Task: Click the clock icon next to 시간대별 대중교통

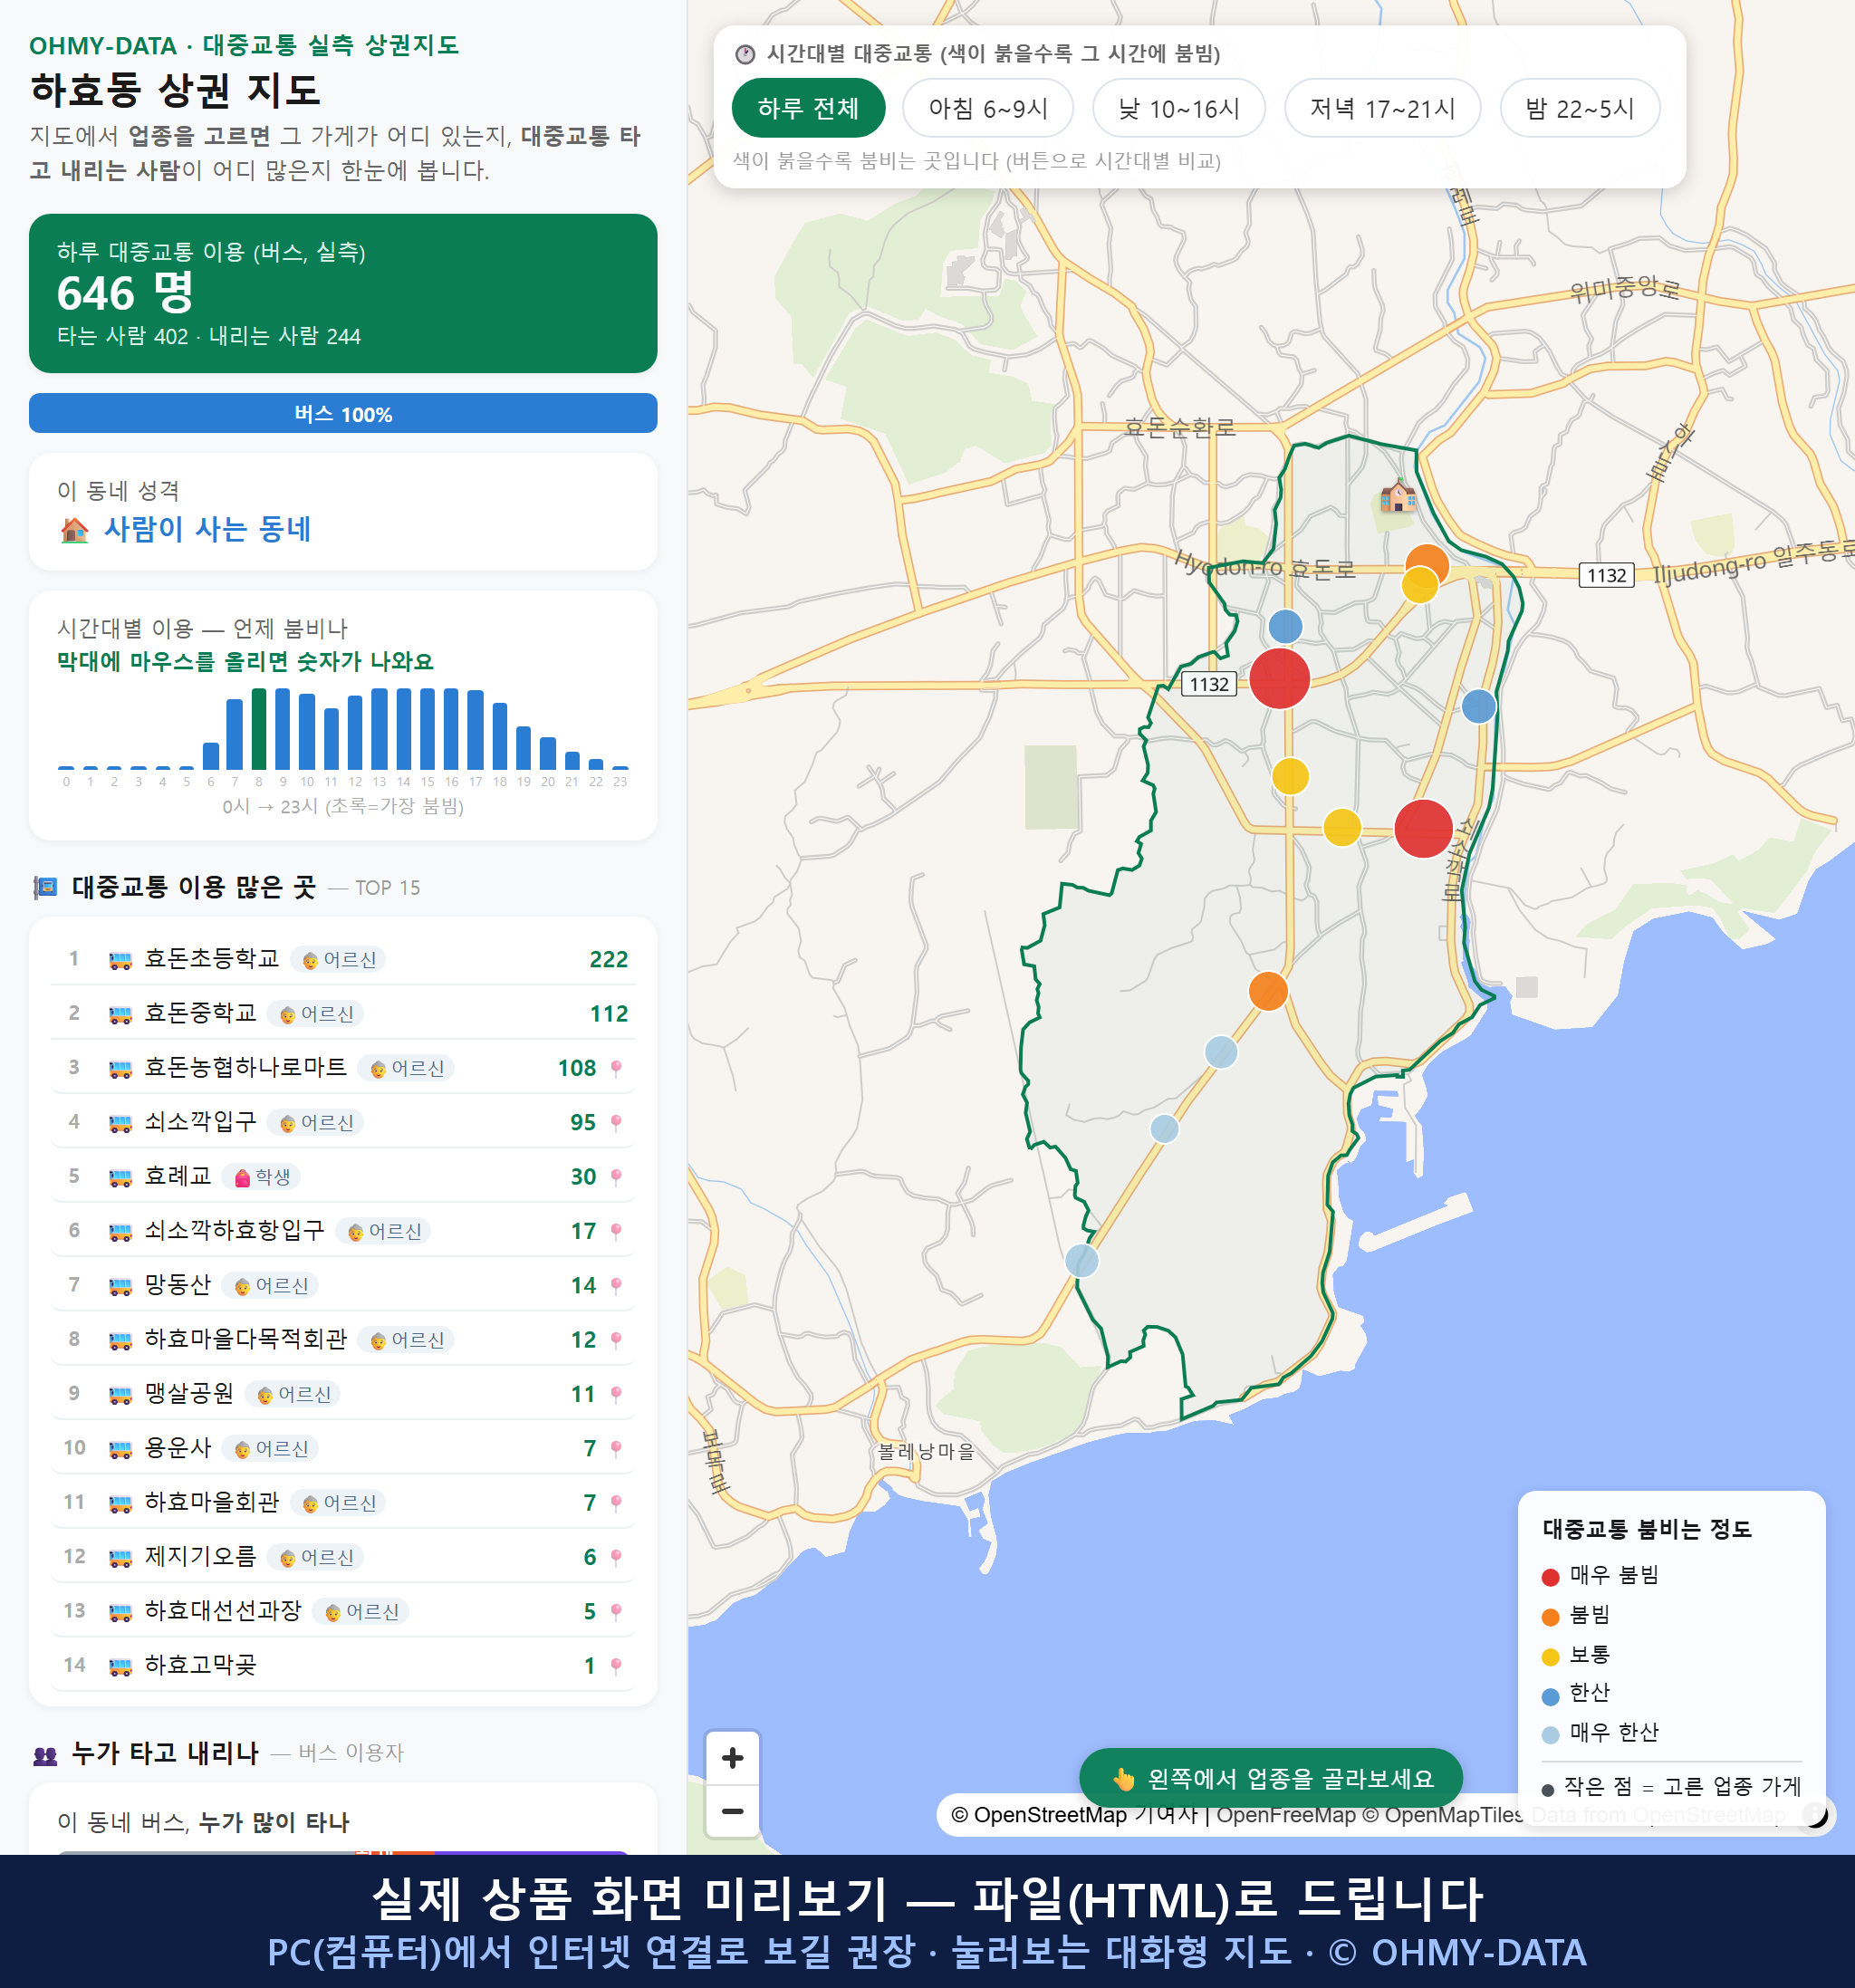Action: [745, 54]
